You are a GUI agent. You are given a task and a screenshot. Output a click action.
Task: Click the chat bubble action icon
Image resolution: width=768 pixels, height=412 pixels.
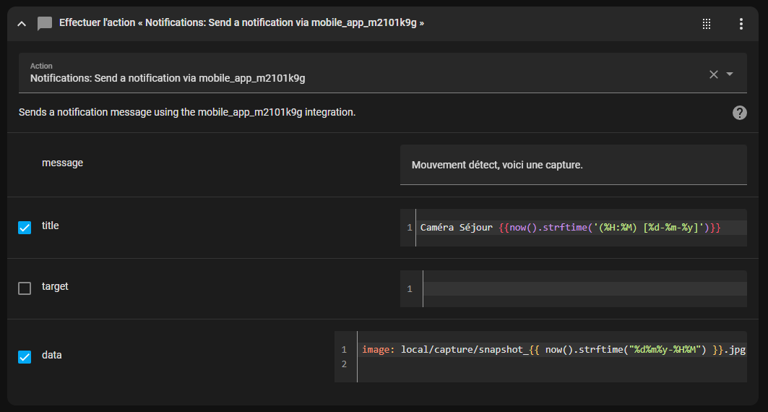45,24
